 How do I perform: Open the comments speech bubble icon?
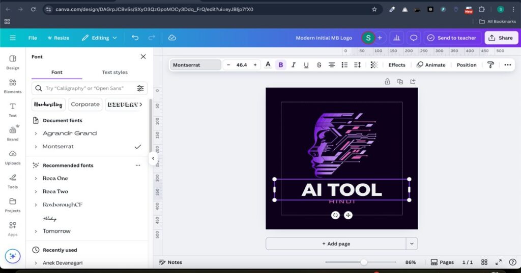pyautogui.click(x=414, y=38)
